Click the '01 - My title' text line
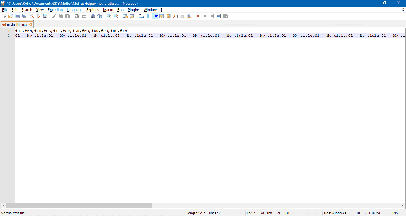The width and height of the screenshot is (406, 216). click(210, 36)
